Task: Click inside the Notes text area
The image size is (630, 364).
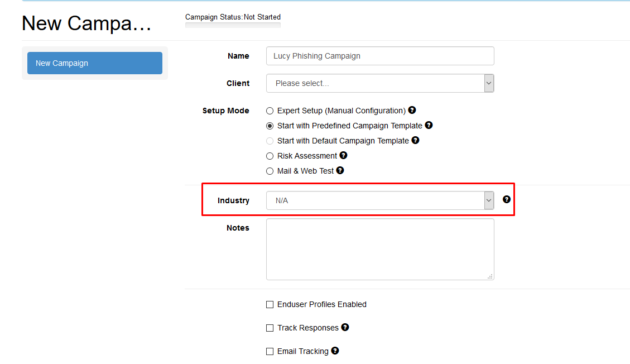Action: [x=380, y=249]
